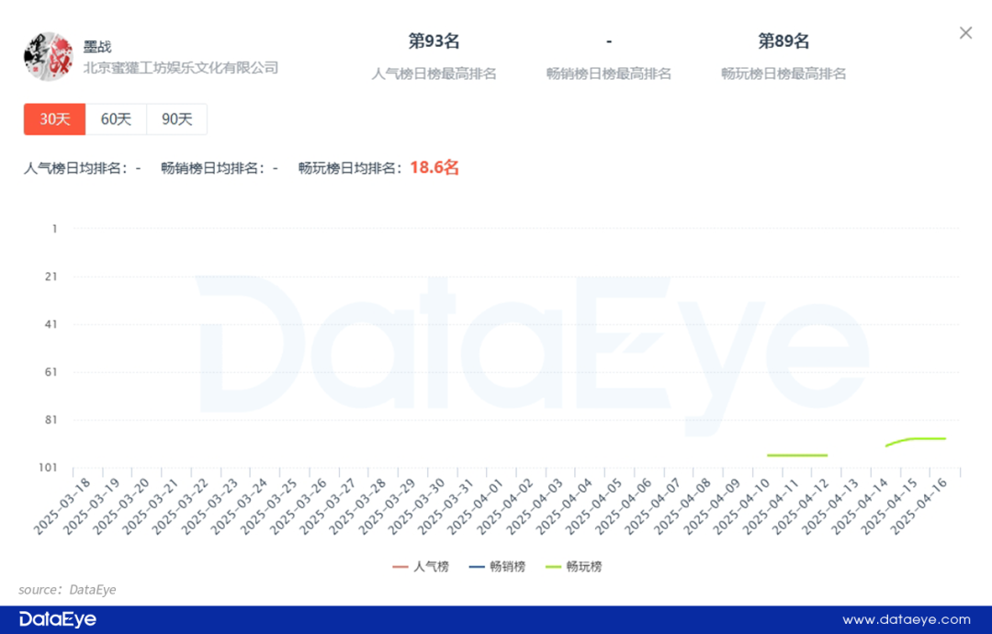Click the red 人气榜 legend line marker
Screen dimensions: 992x634
[x=400, y=567]
